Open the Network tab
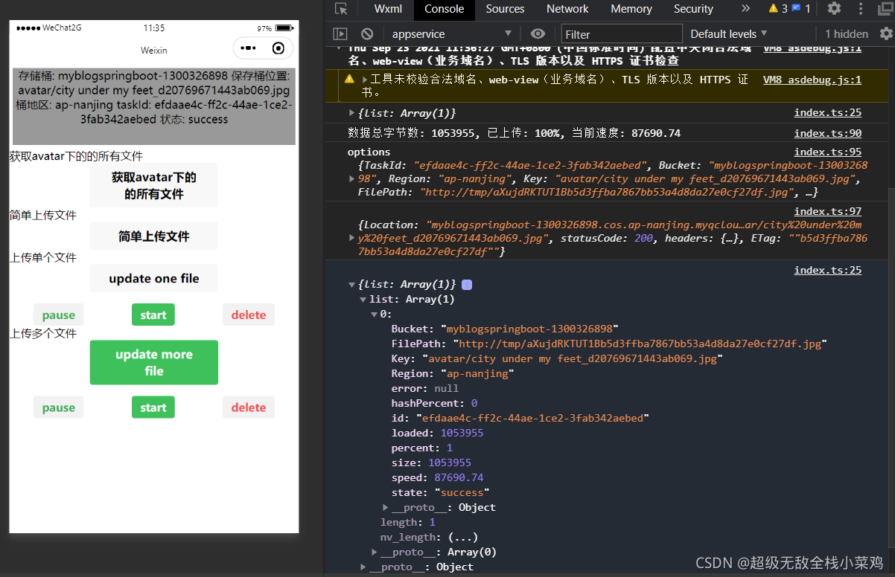This screenshot has width=895, height=577. point(567,9)
